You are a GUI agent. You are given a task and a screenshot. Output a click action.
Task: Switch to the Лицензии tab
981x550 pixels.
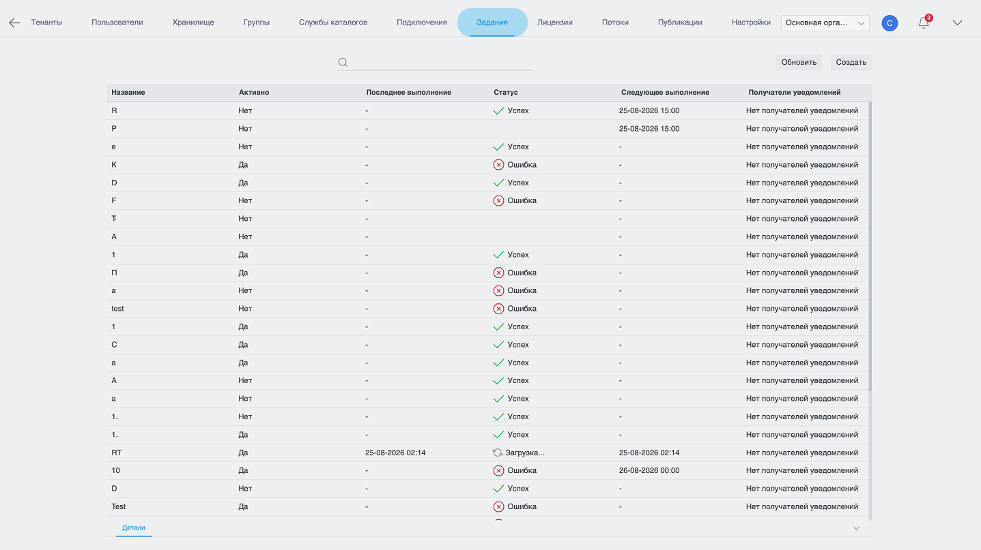pyautogui.click(x=555, y=22)
